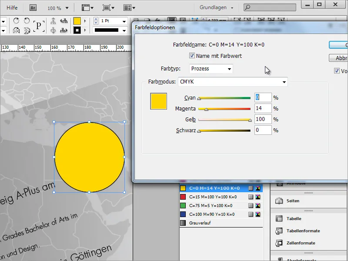348x261 pixels.
Task: Open the arrange documents dropdown icon
Action: pyautogui.click(x=129, y=8)
